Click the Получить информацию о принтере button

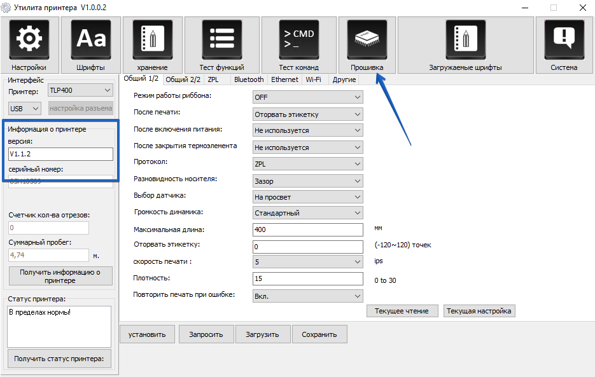60,276
